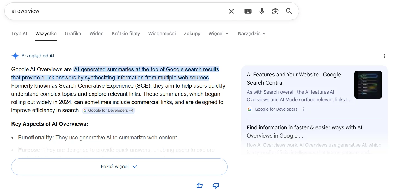The image size is (397, 193).
Task: Clear the search query with X icon
Action: pos(231,11)
